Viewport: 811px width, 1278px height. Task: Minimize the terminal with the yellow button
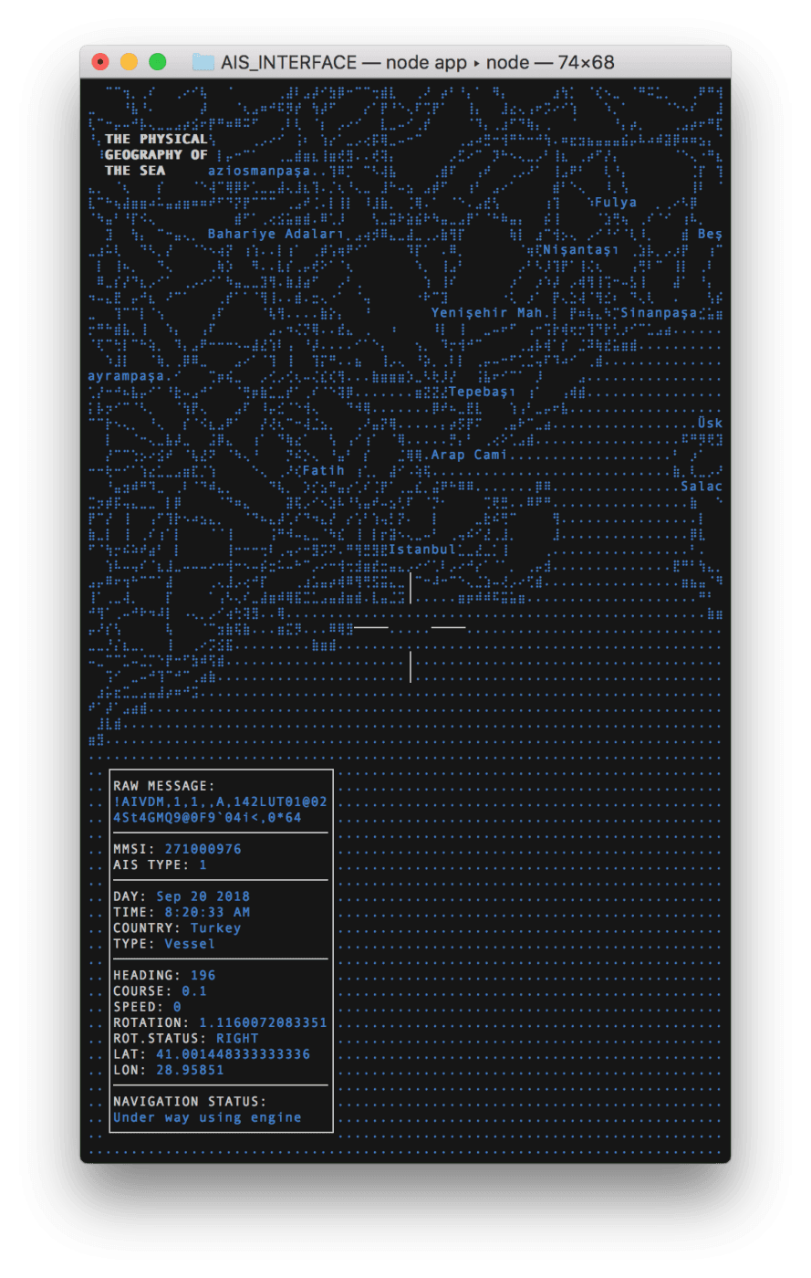(x=129, y=62)
